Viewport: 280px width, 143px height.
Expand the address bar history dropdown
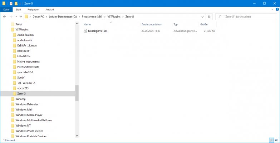tap(202, 16)
